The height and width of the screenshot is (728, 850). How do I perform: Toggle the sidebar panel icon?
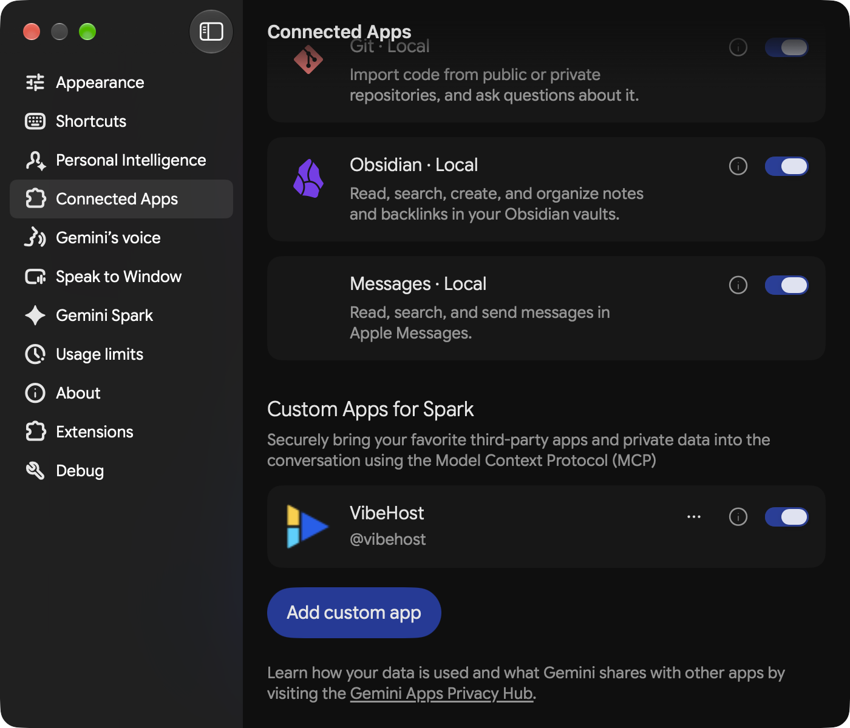pyautogui.click(x=211, y=32)
